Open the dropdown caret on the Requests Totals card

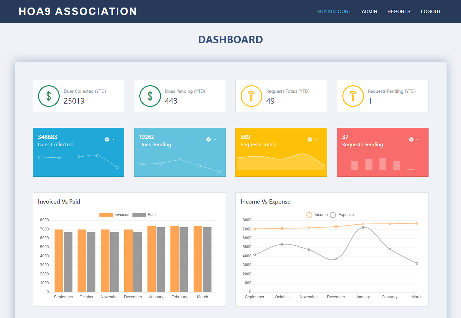point(316,140)
